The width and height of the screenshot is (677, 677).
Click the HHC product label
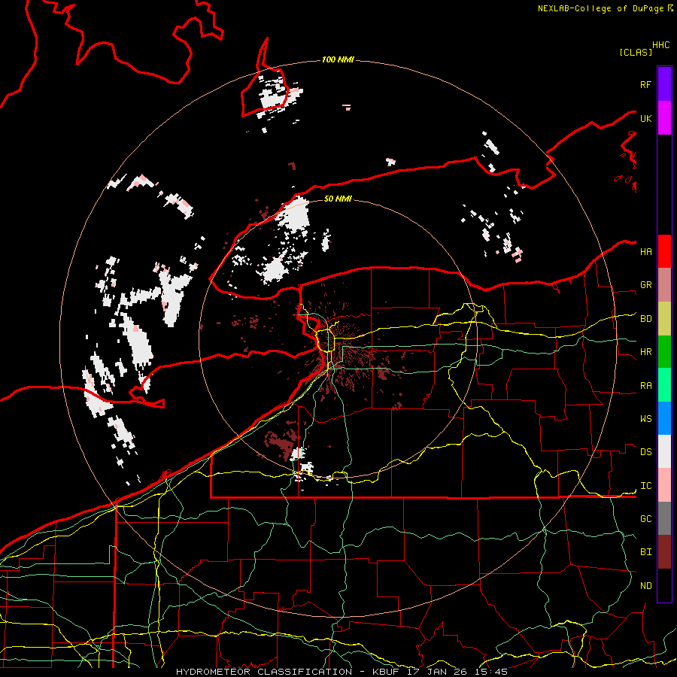(x=661, y=45)
